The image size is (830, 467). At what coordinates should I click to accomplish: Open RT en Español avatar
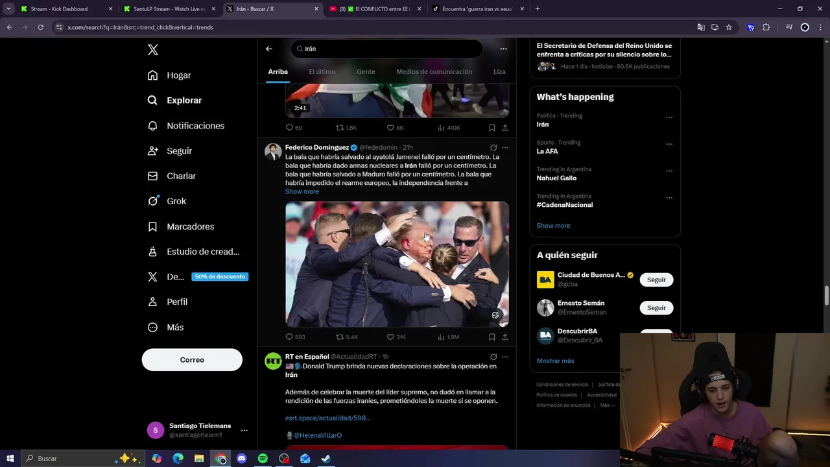(x=273, y=361)
